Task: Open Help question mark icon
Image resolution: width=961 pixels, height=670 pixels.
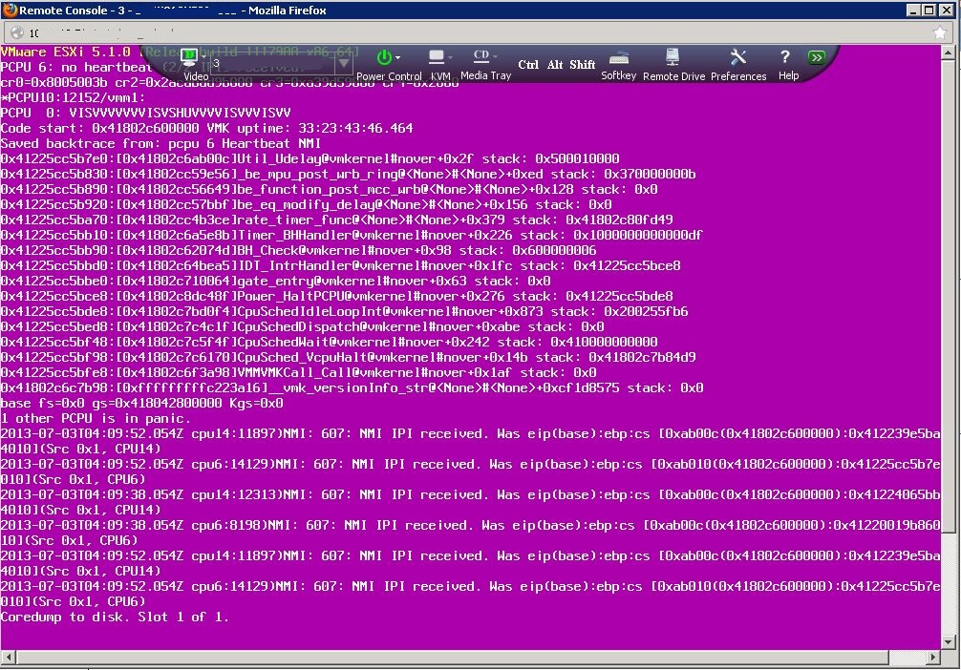Action: [x=785, y=57]
